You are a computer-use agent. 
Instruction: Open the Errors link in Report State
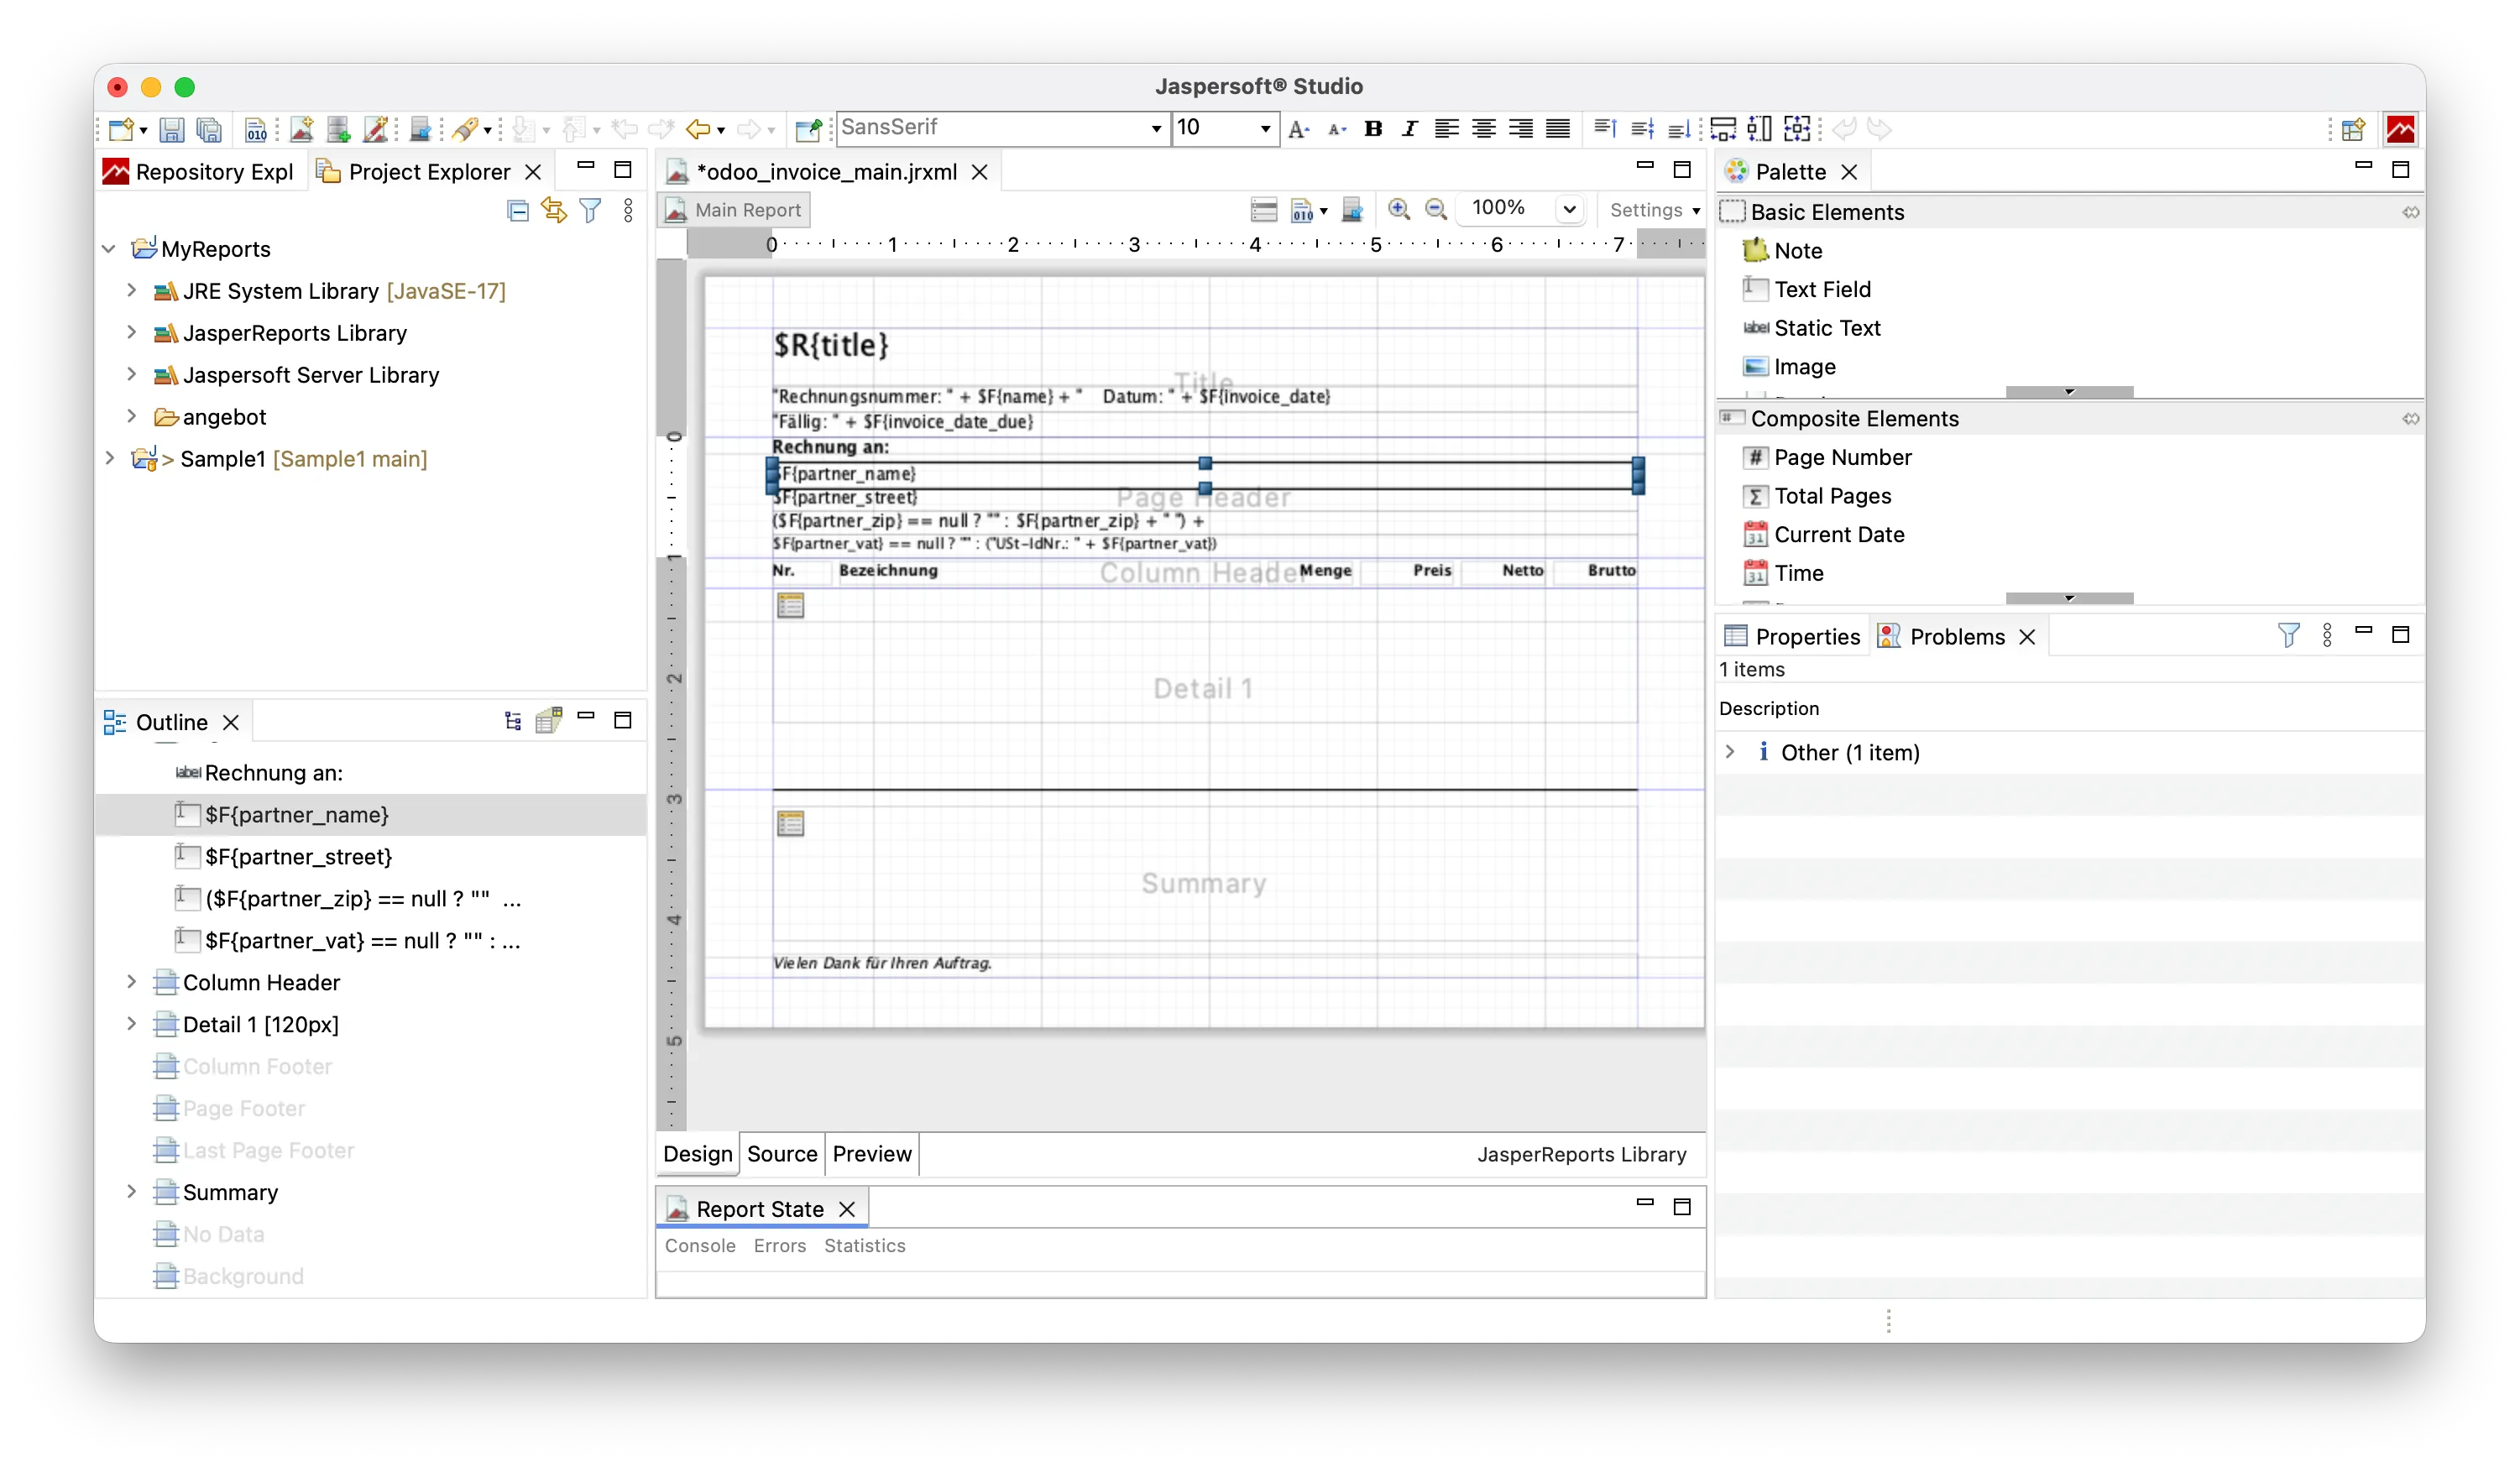(780, 1245)
